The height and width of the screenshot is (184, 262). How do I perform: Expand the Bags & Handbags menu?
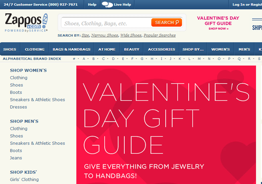pyautogui.click(x=71, y=49)
